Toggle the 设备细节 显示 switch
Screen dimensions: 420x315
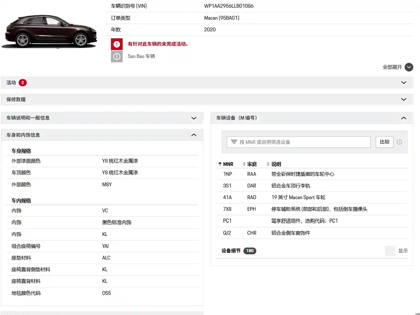tap(390, 251)
